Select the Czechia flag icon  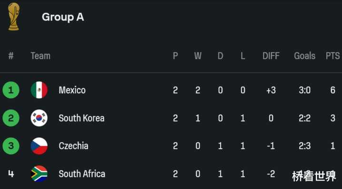click(x=39, y=146)
